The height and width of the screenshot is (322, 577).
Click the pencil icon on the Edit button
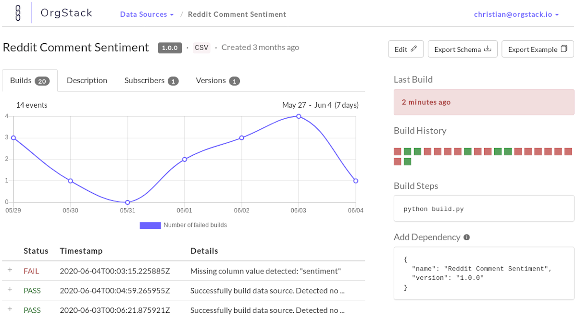(414, 49)
